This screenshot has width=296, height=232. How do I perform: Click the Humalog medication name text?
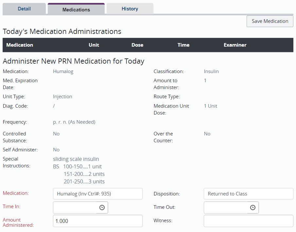[63, 71]
